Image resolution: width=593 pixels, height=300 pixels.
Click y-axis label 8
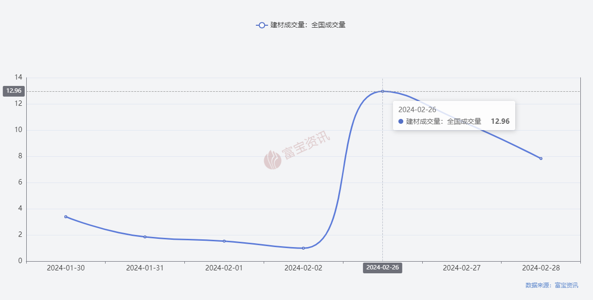pos(20,156)
